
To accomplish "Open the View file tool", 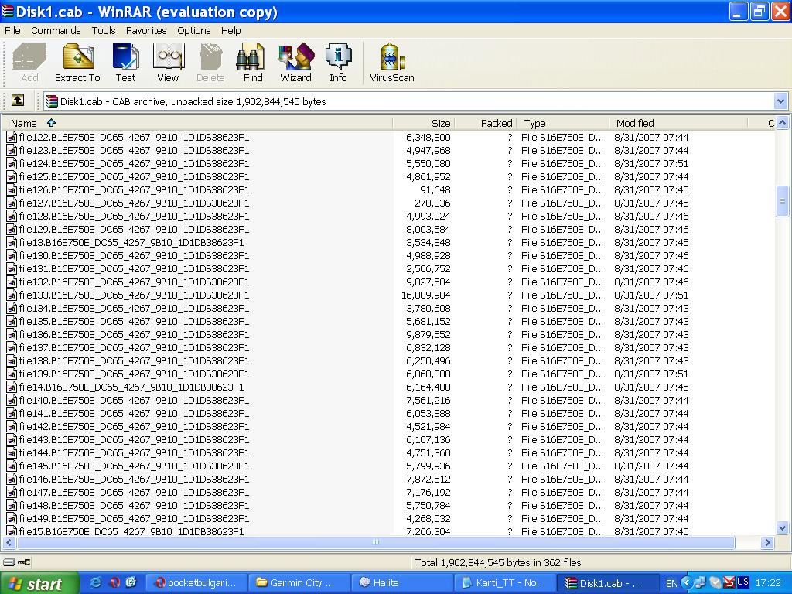I will point(168,62).
